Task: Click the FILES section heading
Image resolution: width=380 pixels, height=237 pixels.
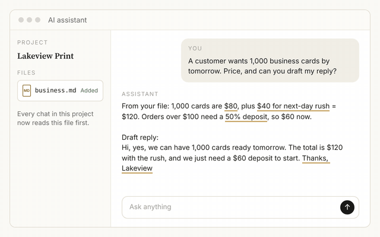Action: coord(26,72)
